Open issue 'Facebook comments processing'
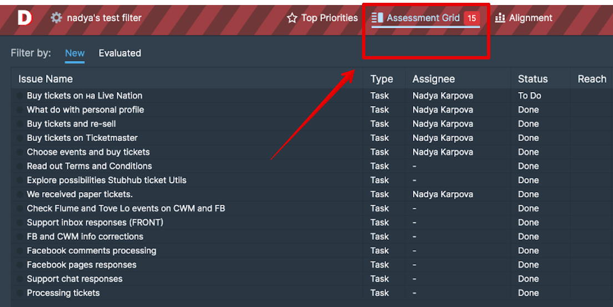The height and width of the screenshot is (307, 613). coord(92,251)
